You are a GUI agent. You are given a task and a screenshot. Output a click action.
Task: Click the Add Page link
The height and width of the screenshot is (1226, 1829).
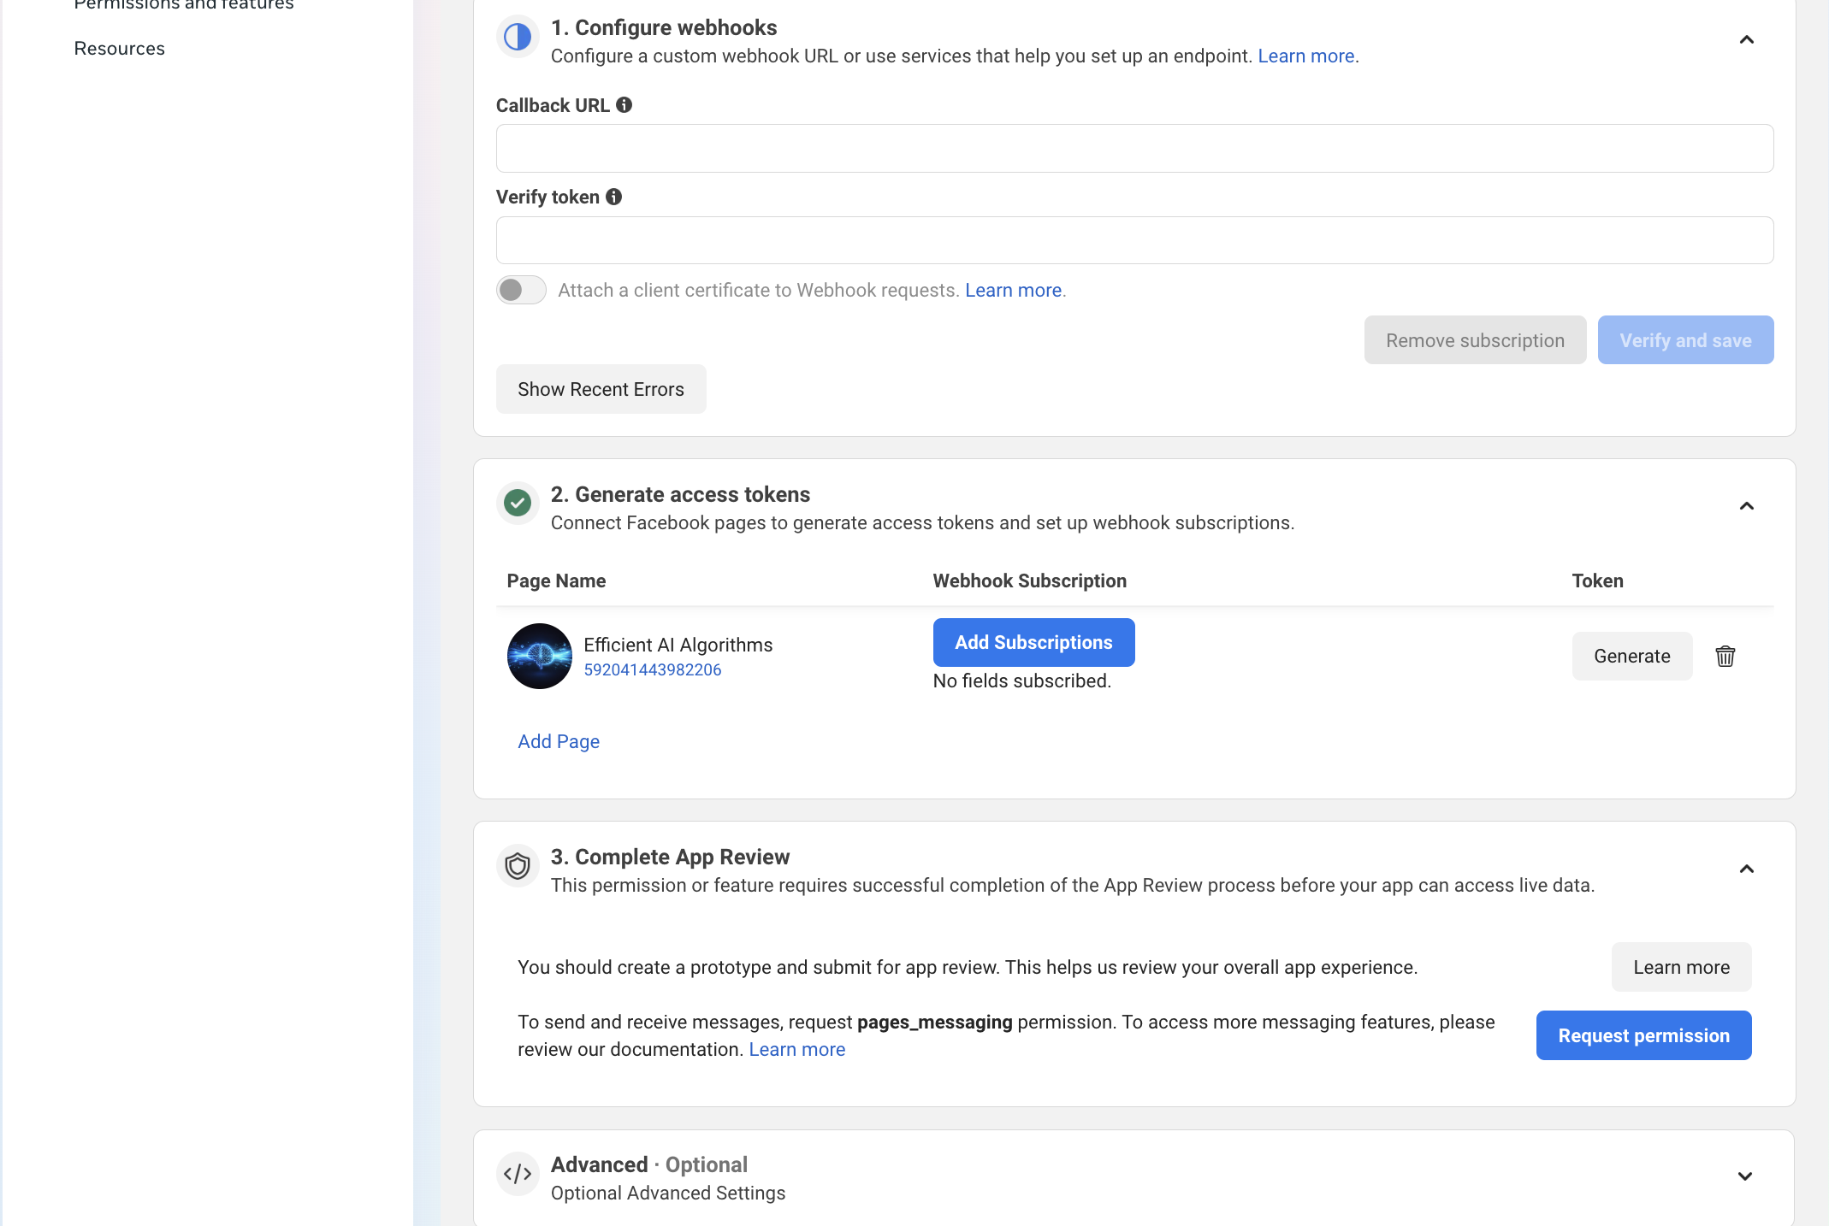point(559,741)
